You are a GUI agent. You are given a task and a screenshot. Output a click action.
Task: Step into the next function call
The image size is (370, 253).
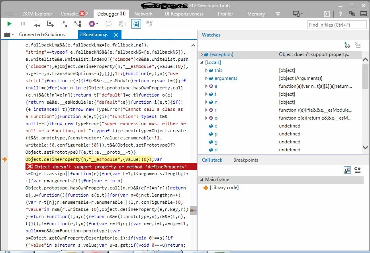pyautogui.click(x=37, y=24)
